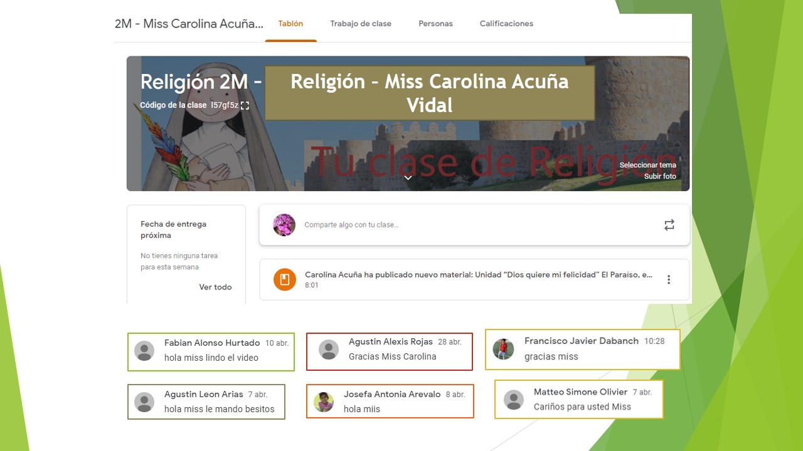Click Agustin Leon Arias's avatar icon

coord(144,402)
